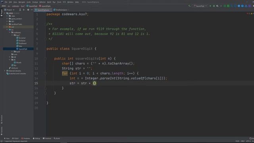Screen dimensions: 254x143
Task: Open the VCS menu
Action: [64, 2]
